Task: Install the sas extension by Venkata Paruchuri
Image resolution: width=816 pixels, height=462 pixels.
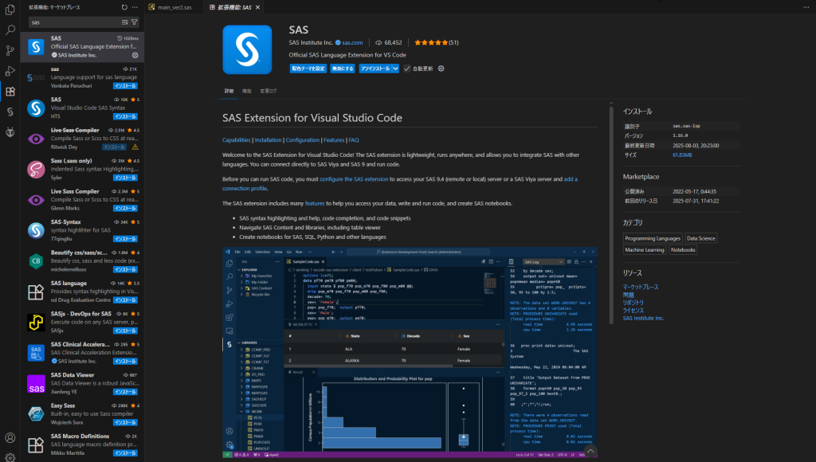Action: (125, 86)
